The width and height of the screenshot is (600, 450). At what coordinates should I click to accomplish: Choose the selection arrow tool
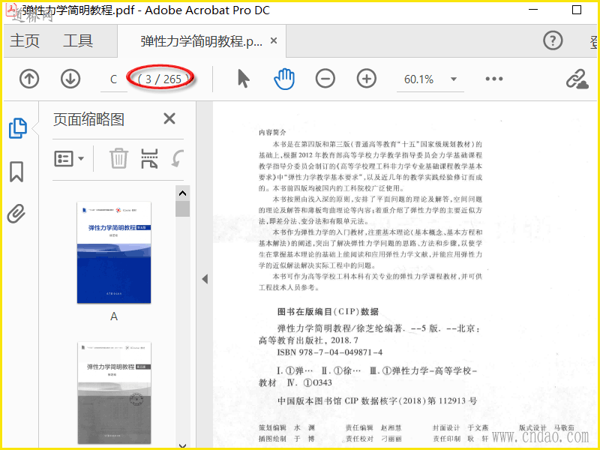tap(243, 79)
